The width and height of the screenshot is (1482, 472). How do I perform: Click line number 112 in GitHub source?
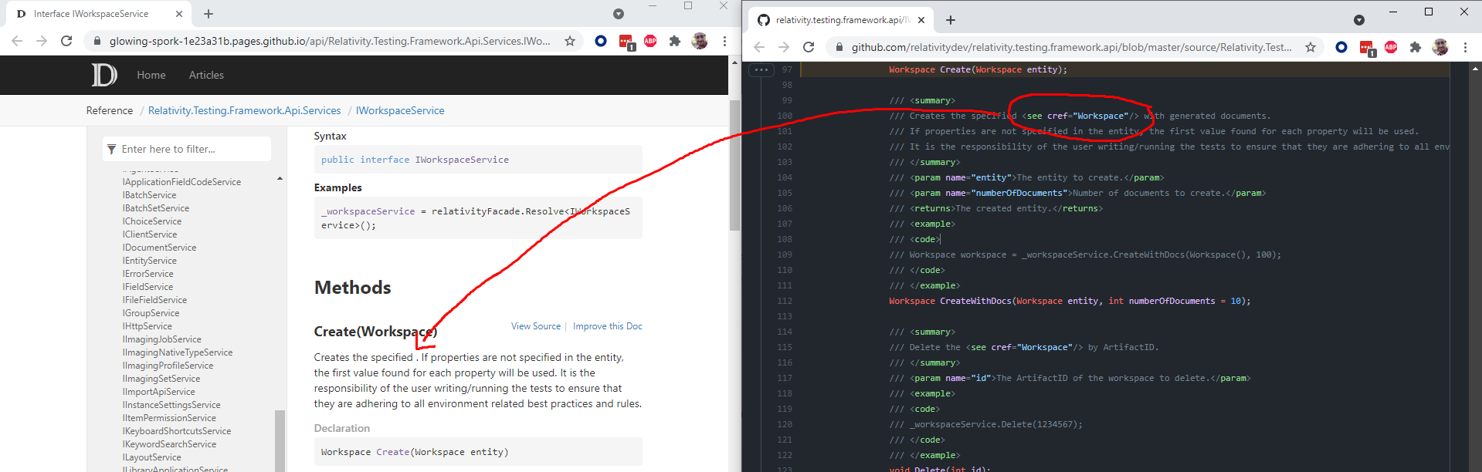[785, 301]
